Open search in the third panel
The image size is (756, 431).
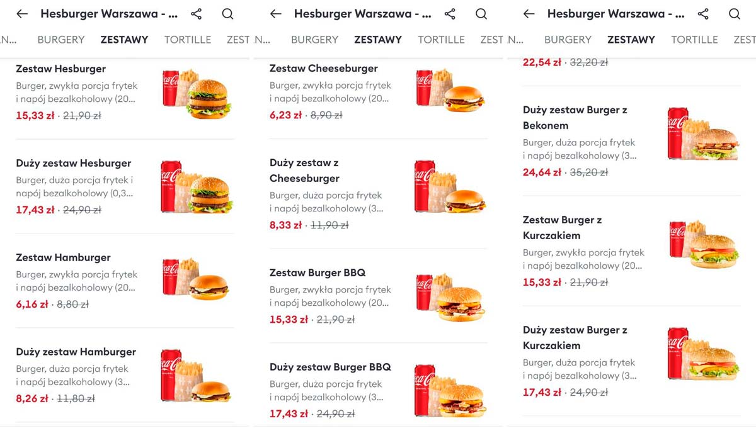pyautogui.click(x=735, y=14)
